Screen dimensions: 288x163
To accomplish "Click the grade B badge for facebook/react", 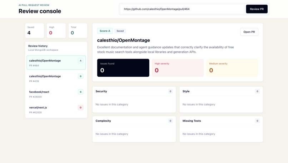I will 80,92.
